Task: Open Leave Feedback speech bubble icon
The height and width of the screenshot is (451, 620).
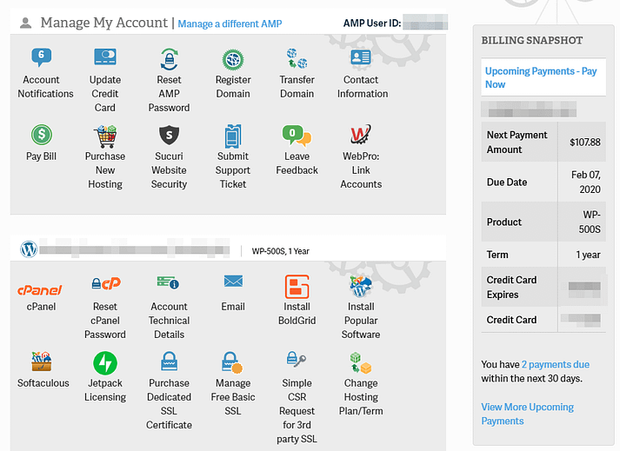Action: (297, 135)
